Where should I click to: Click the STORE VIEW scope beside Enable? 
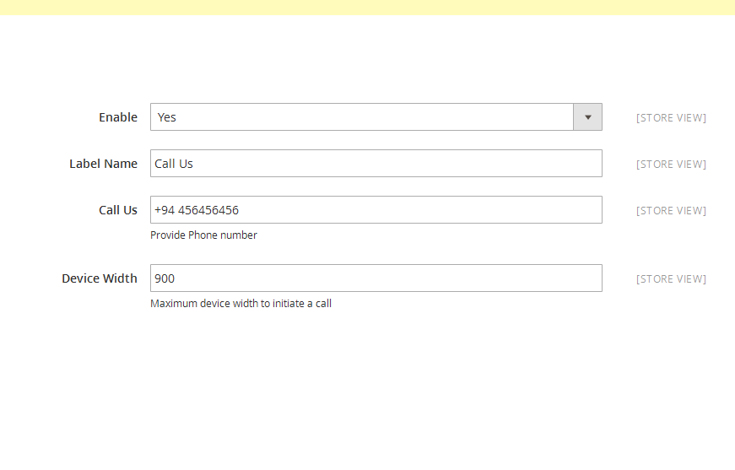click(x=671, y=118)
